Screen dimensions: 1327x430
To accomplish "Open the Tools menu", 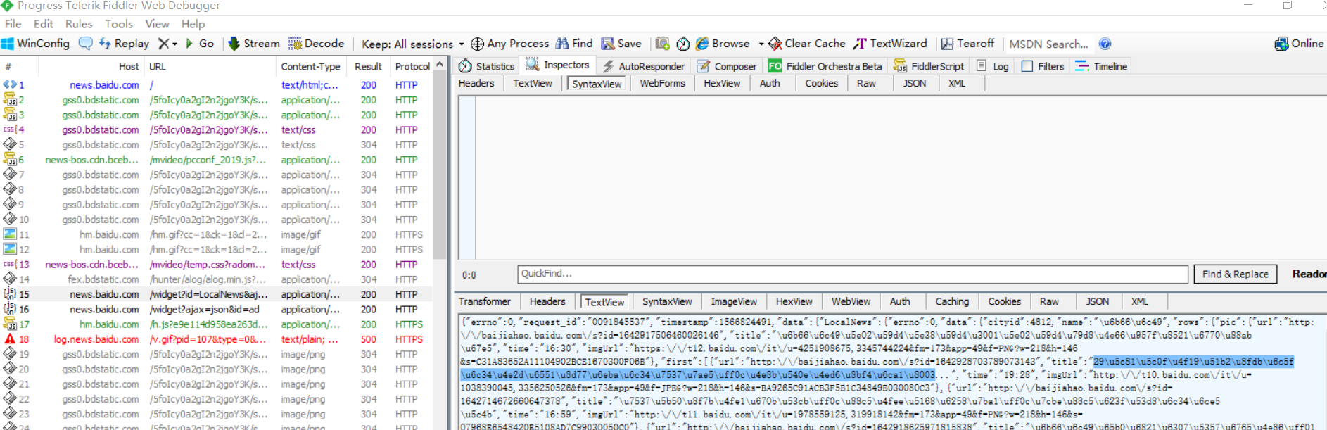I will 119,24.
